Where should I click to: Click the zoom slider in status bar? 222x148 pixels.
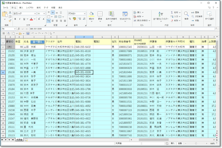tap(198, 143)
